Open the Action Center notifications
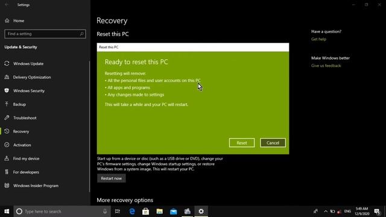386x217 pixels. (x=377, y=212)
